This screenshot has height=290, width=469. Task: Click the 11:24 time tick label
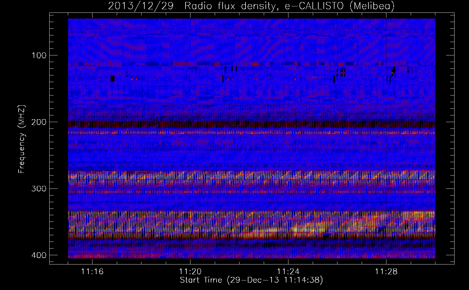point(288,272)
